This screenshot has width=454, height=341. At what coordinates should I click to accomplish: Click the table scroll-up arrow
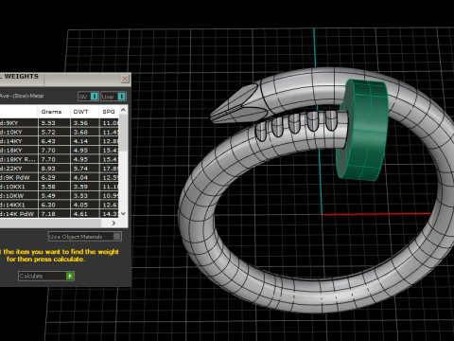coord(123,110)
